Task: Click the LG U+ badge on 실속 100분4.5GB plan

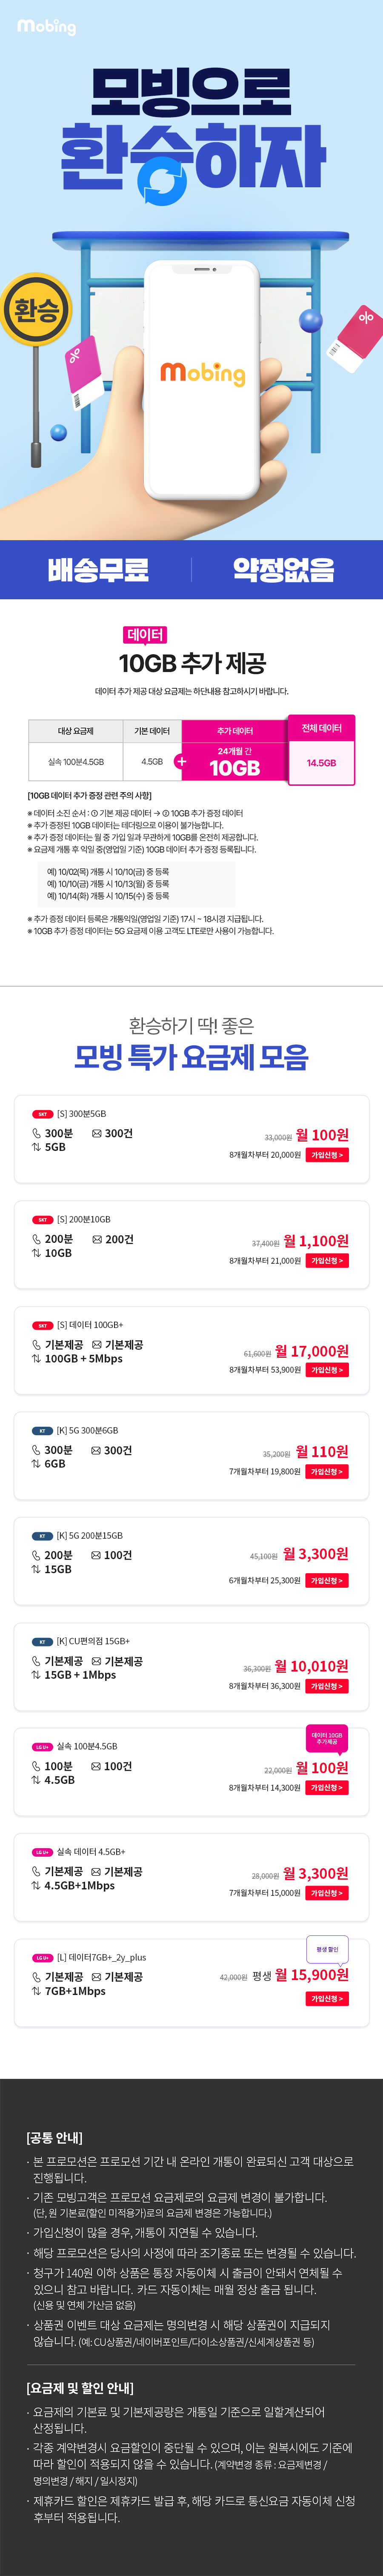Action: (x=42, y=1746)
